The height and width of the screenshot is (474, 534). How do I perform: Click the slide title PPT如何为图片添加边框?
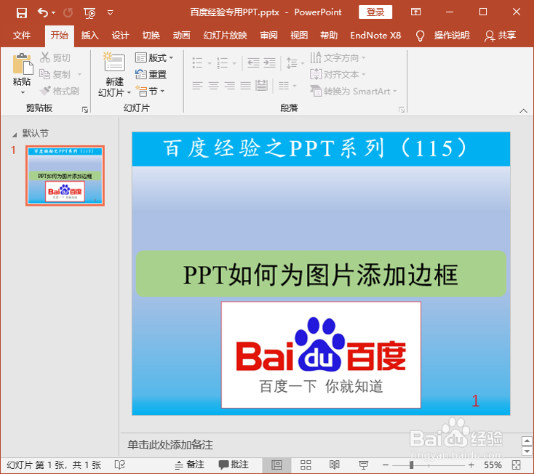[320, 274]
